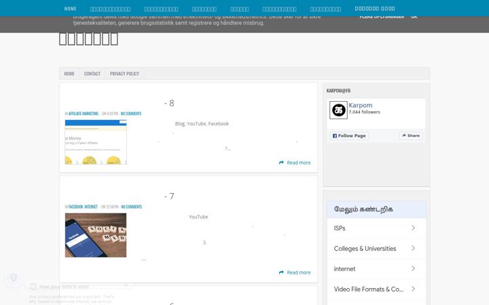
Task: Expand the Colleges & Universities chevron
Action: [x=413, y=248]
